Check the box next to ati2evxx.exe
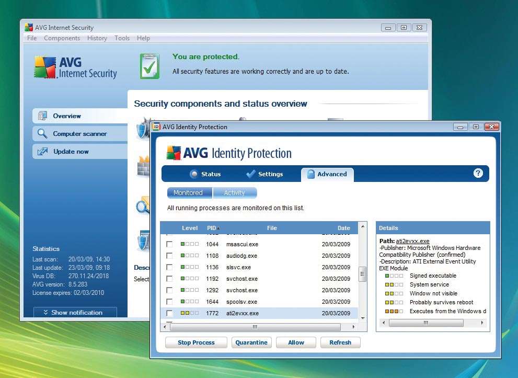The height and width of the screenshot is (378, 518). 168,313
